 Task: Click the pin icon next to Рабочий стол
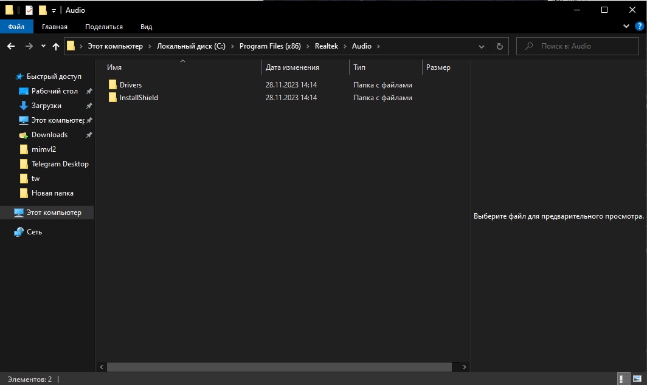[x=89, y=91]
